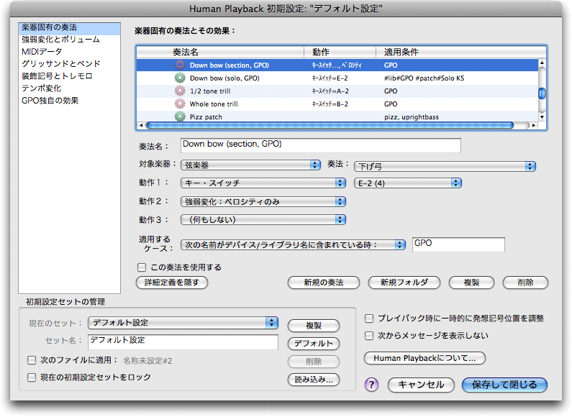The height and width of the screenshot is (417, 572).
Task: Check 次からメッセージを表示しない
Action: coord(369,336)
